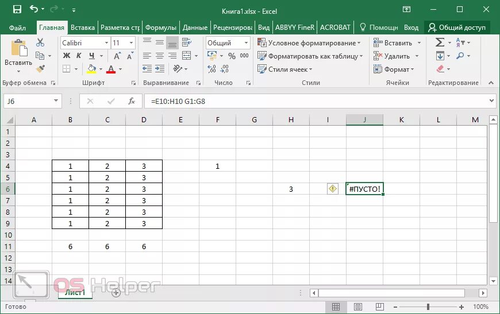This screenshot has height=314, width=500.
Task: Open the Стили ячеек dropdown
Action: coord(284,69)
